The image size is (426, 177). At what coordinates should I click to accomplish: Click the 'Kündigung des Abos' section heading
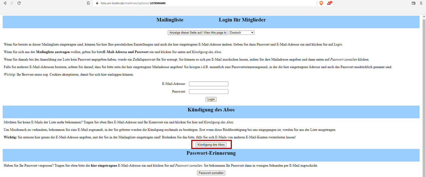(x=211, y=110)
